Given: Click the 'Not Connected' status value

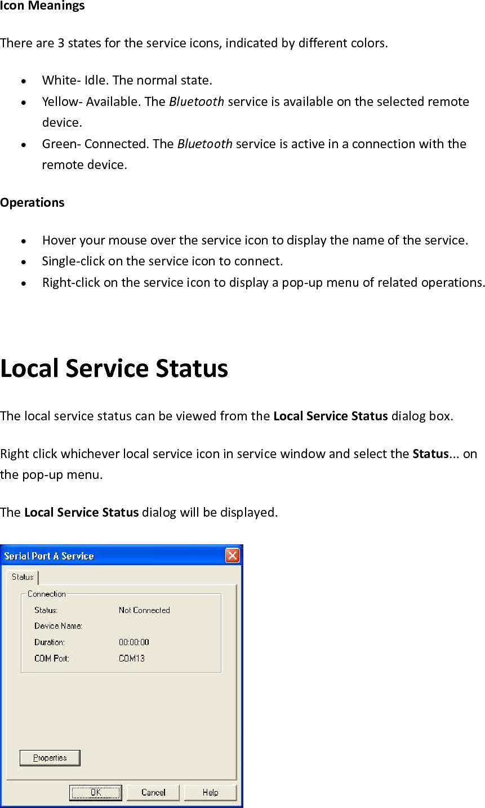Looking at the screenshot, I should 144,610.
